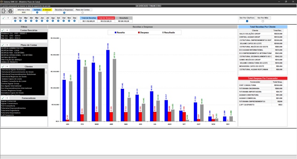Select DESPESA ADMINISTRATIVA in Plano de Contas list
Viewport: 297px width, 159px height.
pos(13,48)
